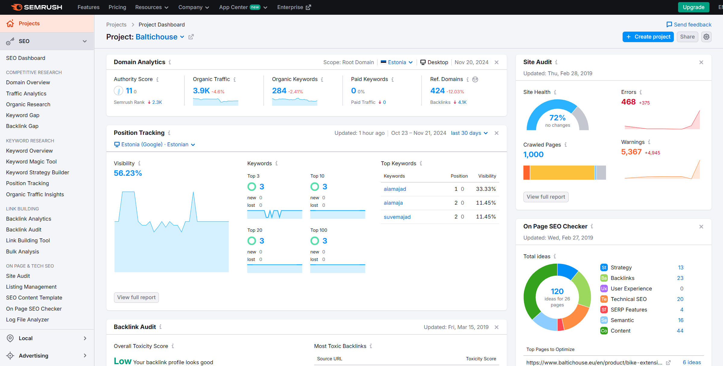Open project settings gear icon

(706, 37)
